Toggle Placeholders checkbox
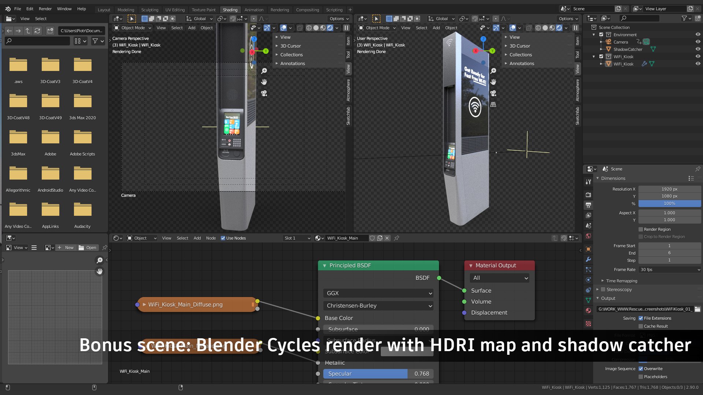Viewport: 703px width, 395px height. click(x=641, y=377)
